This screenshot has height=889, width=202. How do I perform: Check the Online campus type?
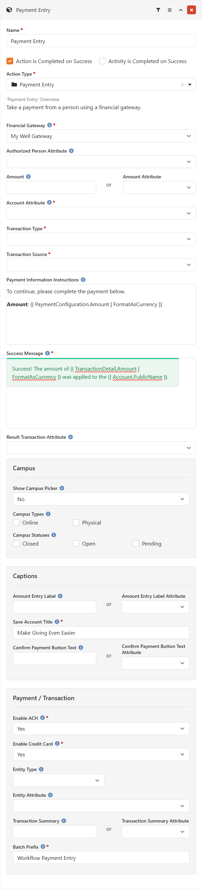tap(16, 522)
